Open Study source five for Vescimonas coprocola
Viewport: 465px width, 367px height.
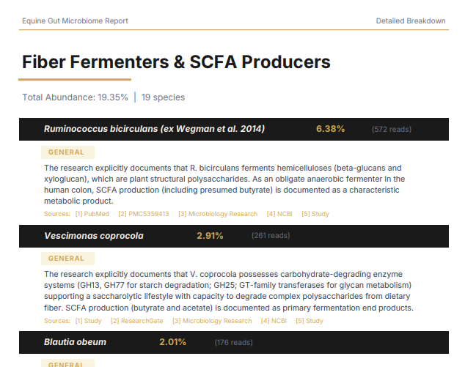310,321
